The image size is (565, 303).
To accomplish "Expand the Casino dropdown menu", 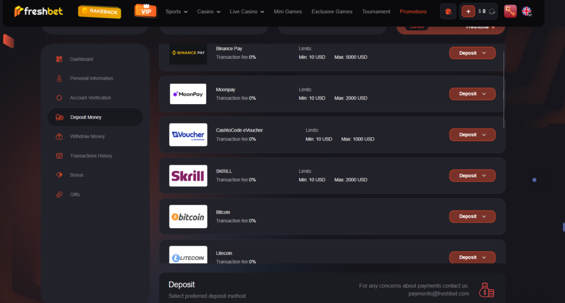I will click(x=209, y=12).
